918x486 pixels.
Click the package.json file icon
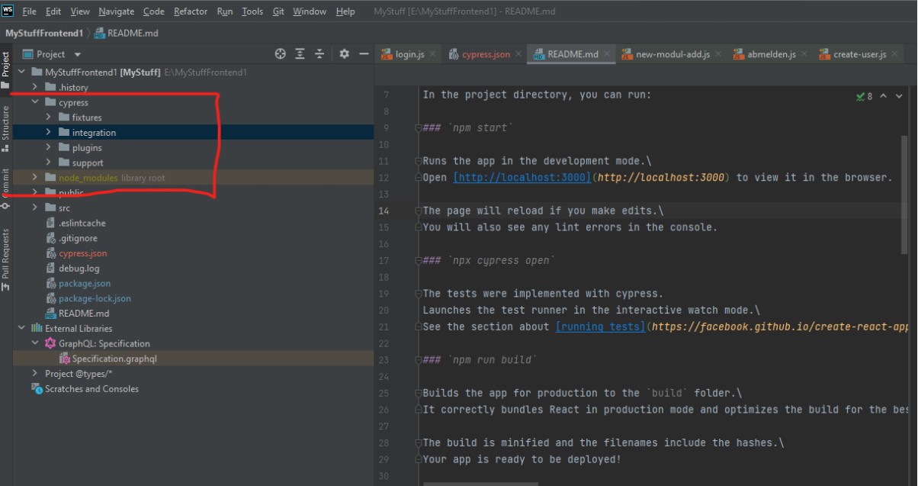tap(51, 284)
